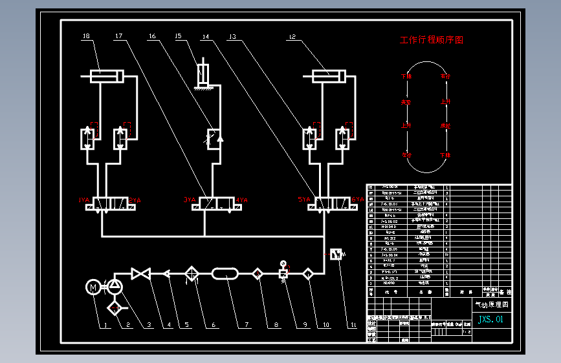
Task: Click the intake filter diamond below the compressor
Action: click(115, 308)
